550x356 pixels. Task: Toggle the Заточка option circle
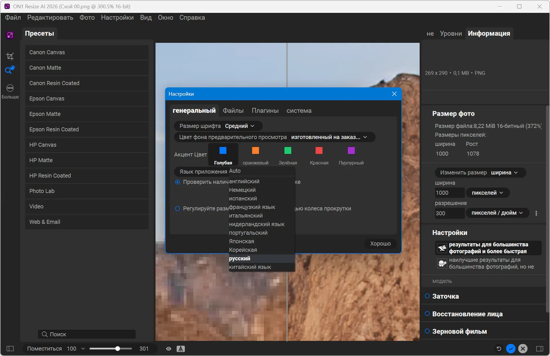[x=427, y=296]
